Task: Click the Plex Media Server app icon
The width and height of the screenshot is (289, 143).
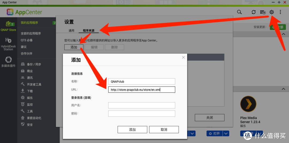Action: click(248, 104)
